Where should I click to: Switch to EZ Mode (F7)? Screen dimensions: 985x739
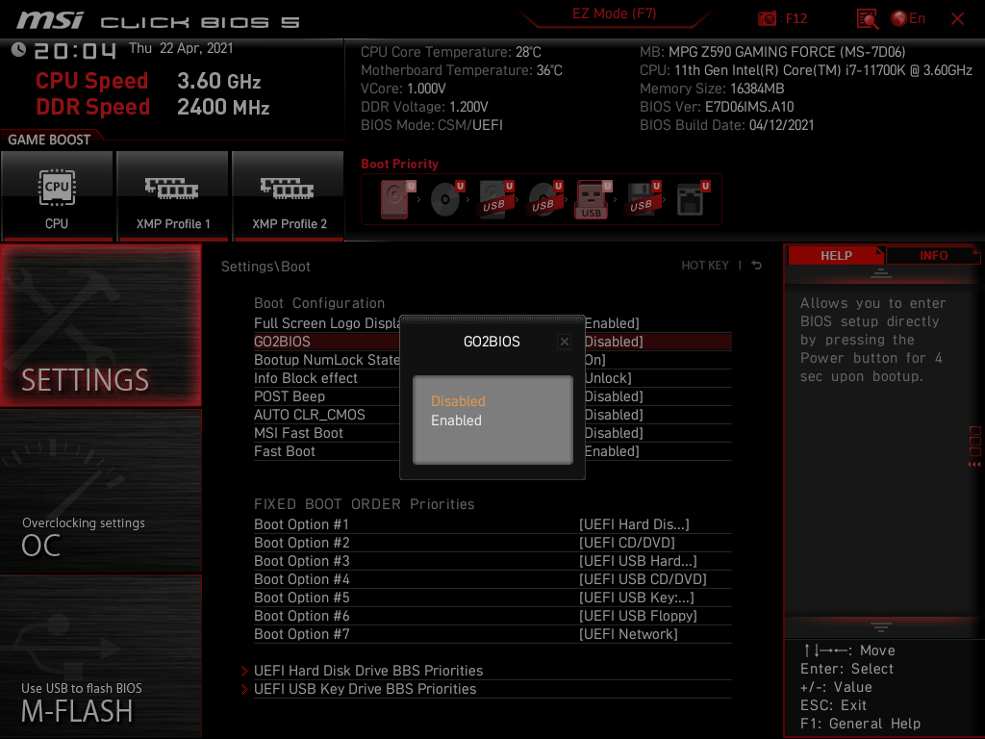(614, 13)
